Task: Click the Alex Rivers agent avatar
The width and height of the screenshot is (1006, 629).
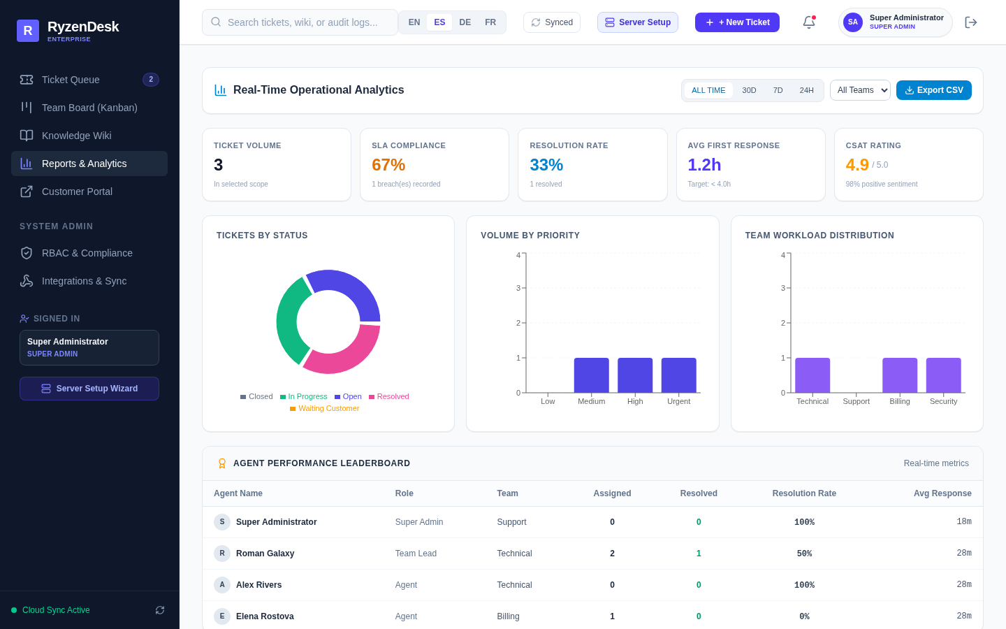Action: tap(222, 585)
